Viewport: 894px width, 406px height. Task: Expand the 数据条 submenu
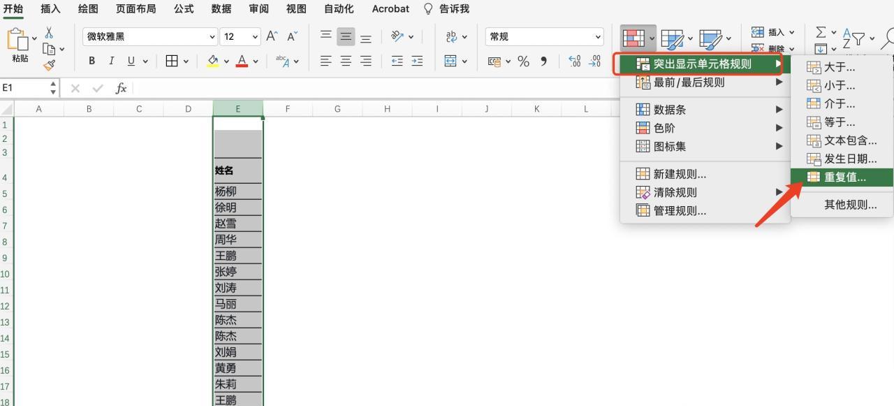click(705, 110)
